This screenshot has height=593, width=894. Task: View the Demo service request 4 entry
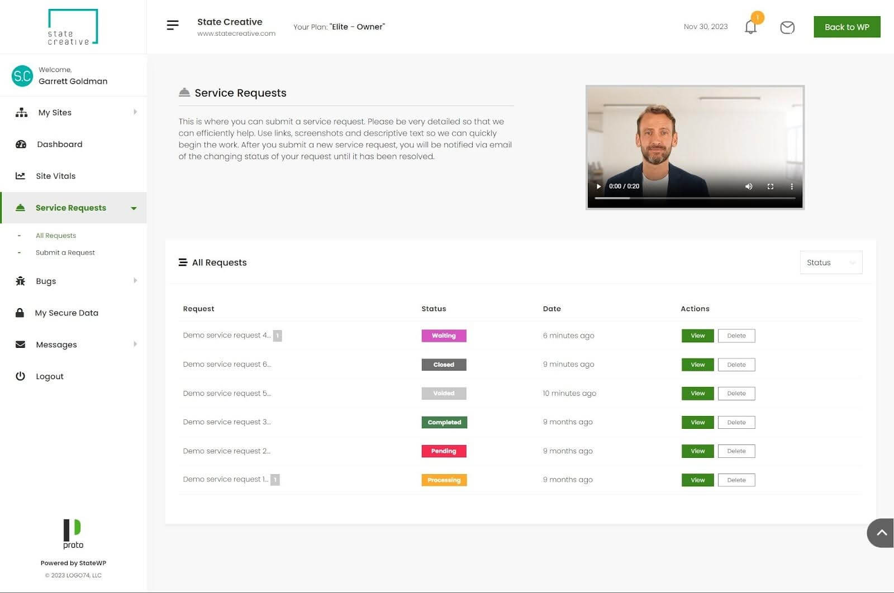click(x=697, y=335)
